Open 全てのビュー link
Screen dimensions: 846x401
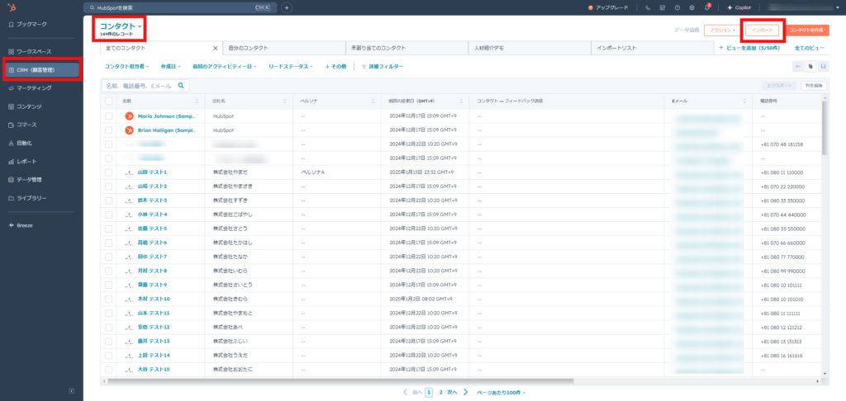[810, 48]
